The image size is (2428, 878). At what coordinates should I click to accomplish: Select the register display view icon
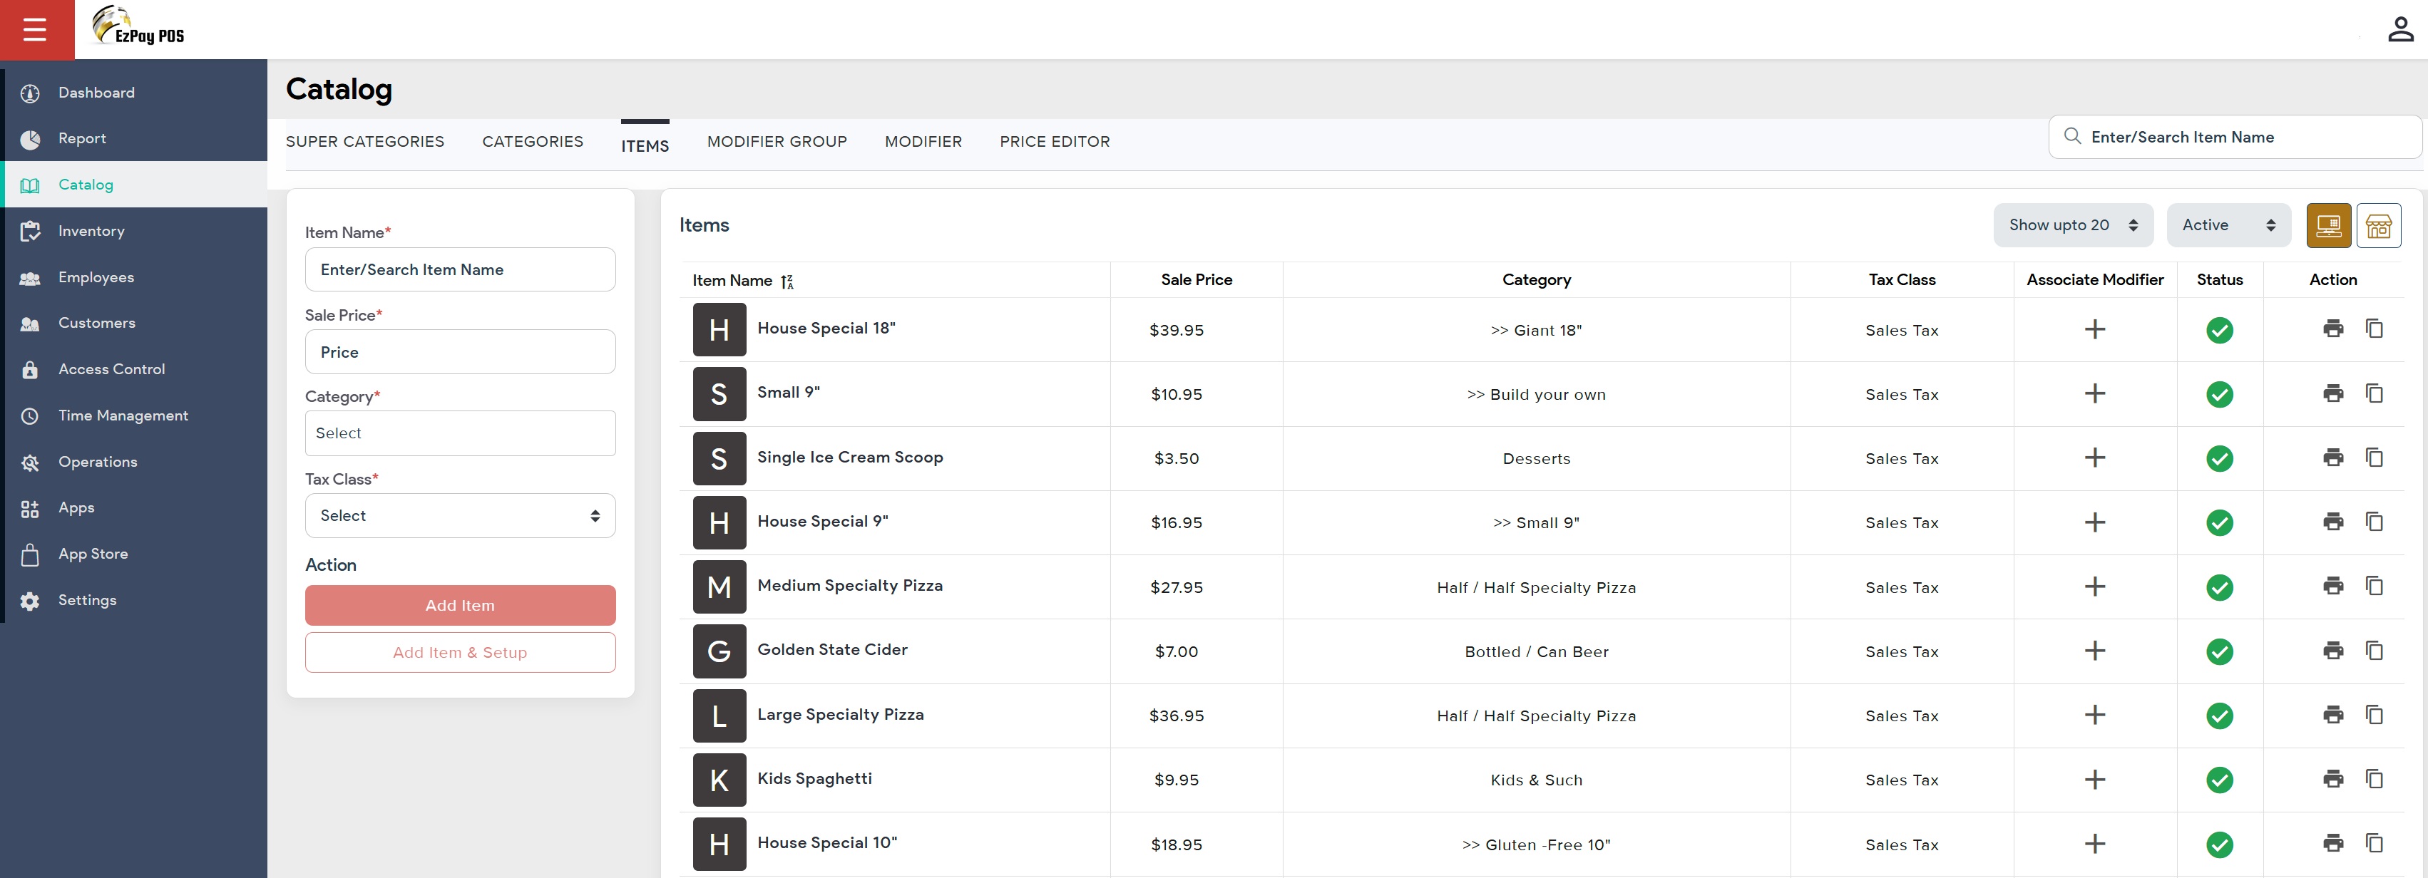[x=2329, y=225]
